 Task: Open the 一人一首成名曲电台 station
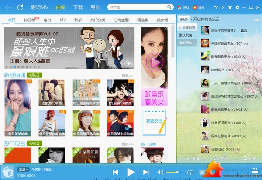coord(229,83)
